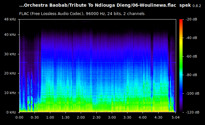Click the spek 0.8.2 version label
The width and height of the screenshot is (205, 125).
[x=190, y=5]
